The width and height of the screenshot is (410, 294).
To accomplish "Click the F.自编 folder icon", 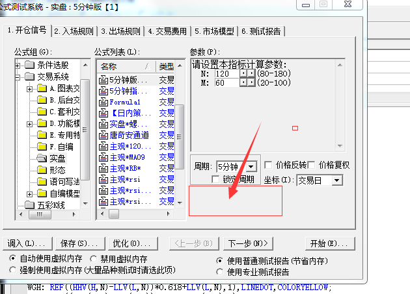I will pyautogui.click(x=42, y=147).
